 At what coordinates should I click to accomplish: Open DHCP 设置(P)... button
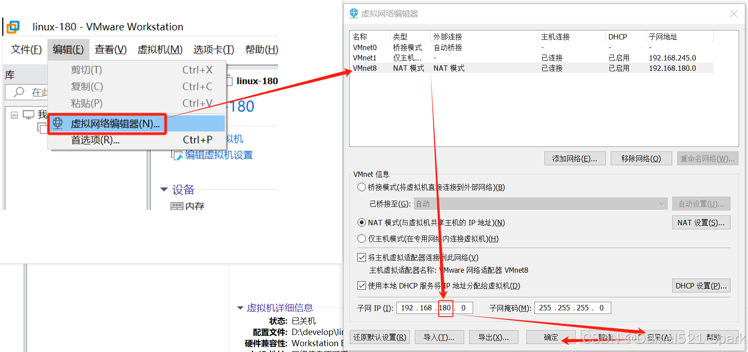point(701,286)
